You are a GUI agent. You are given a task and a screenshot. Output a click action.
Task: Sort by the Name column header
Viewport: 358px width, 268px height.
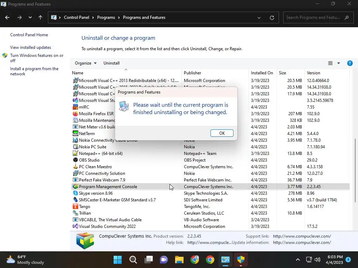pyautogui.click(x=126, y=73)
